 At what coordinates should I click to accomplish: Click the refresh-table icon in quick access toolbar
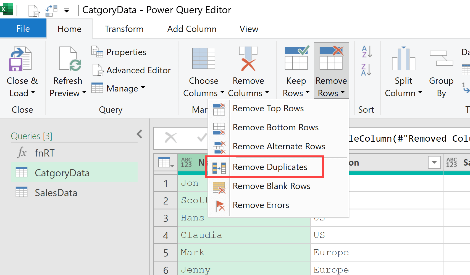click(x=51, y=10)
